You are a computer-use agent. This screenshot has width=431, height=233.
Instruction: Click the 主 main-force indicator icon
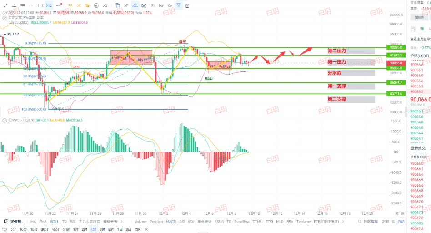(x=70, y=5)
